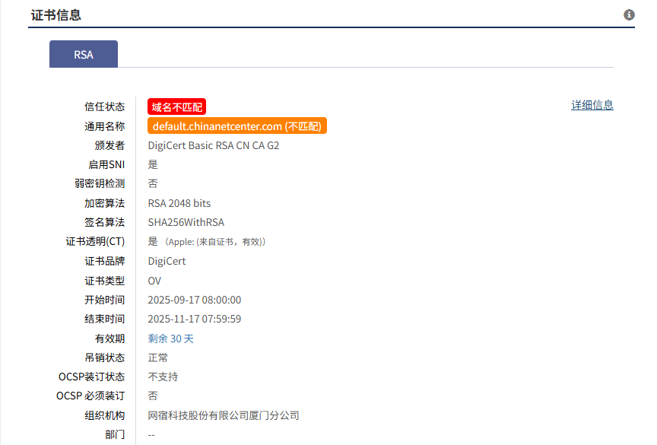Click the 启用SNI value 是

[151, 164]
